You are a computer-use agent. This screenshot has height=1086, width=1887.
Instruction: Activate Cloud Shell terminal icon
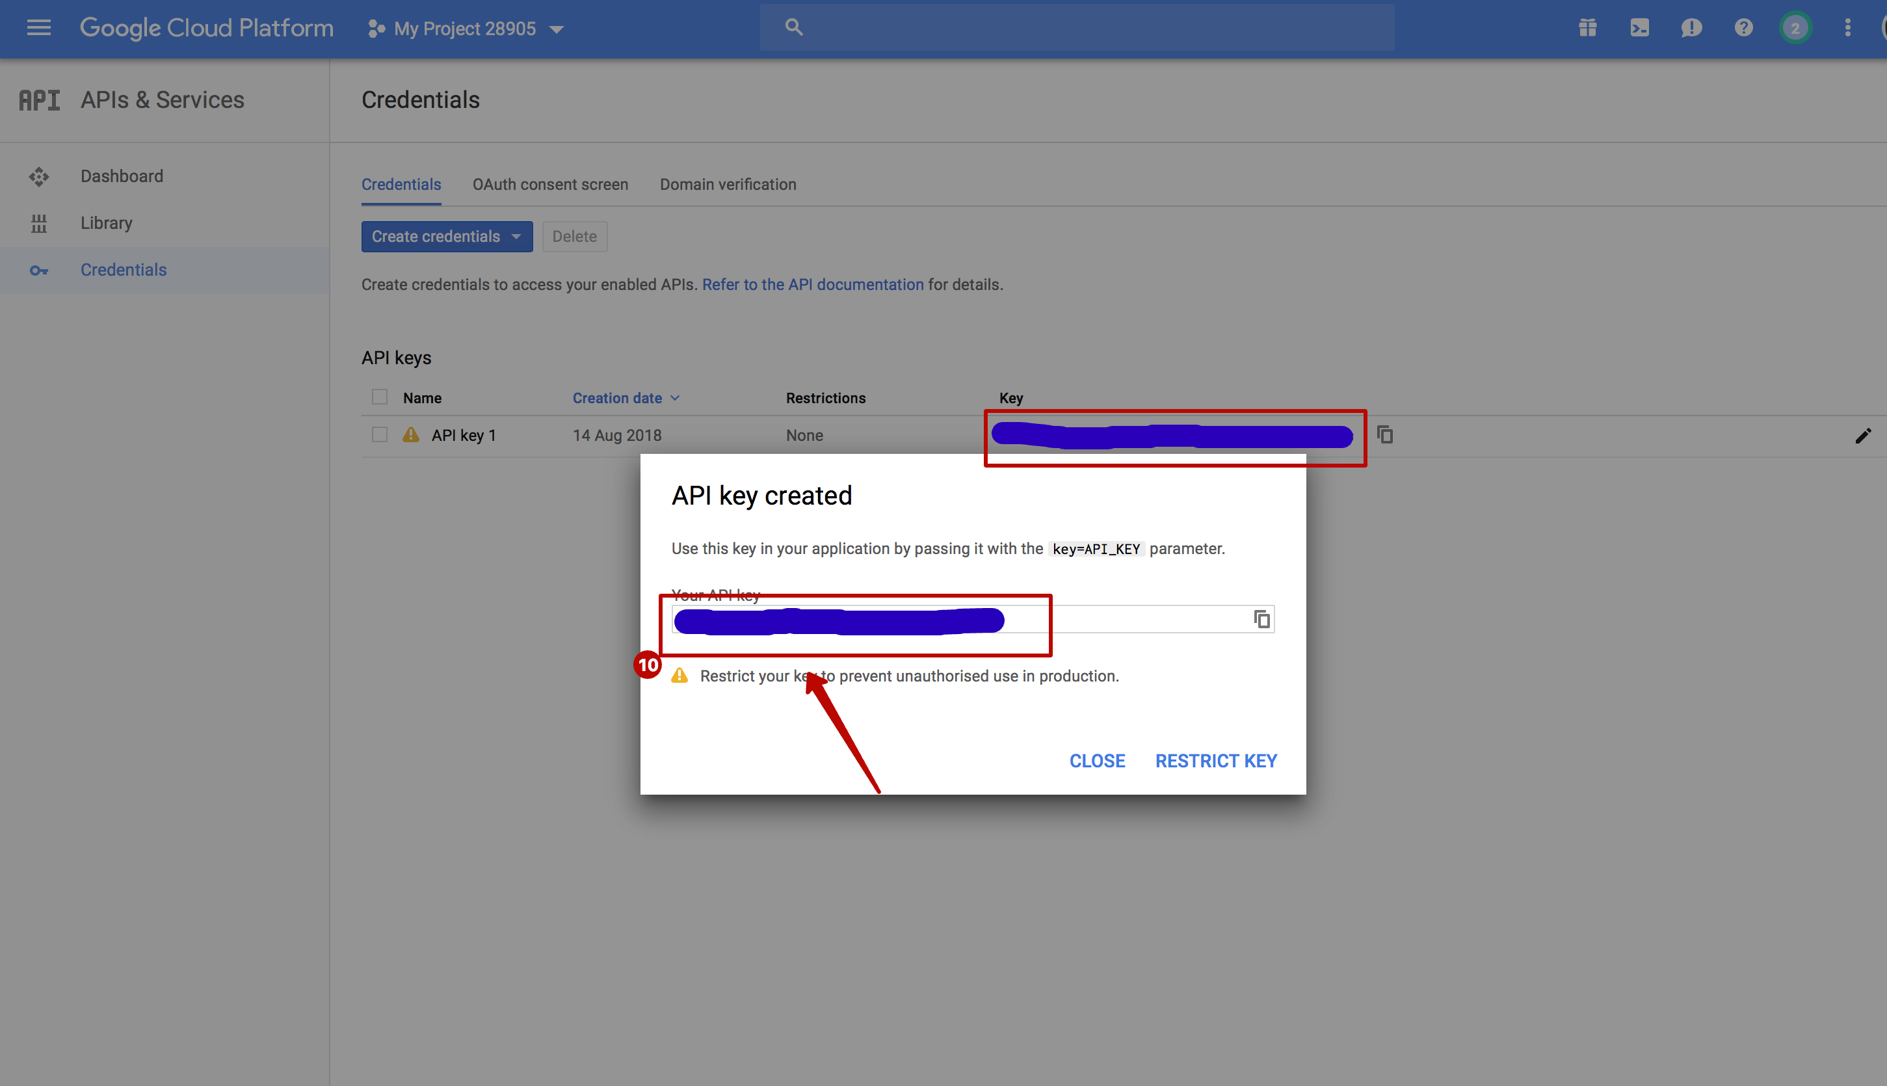[1639, 29]
